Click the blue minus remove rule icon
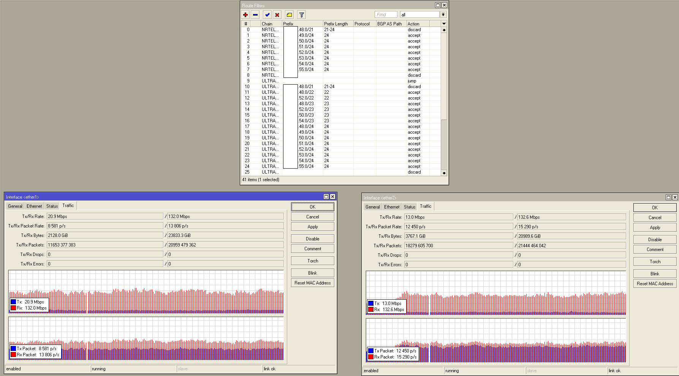679x376 pixels. pos(255,15)
